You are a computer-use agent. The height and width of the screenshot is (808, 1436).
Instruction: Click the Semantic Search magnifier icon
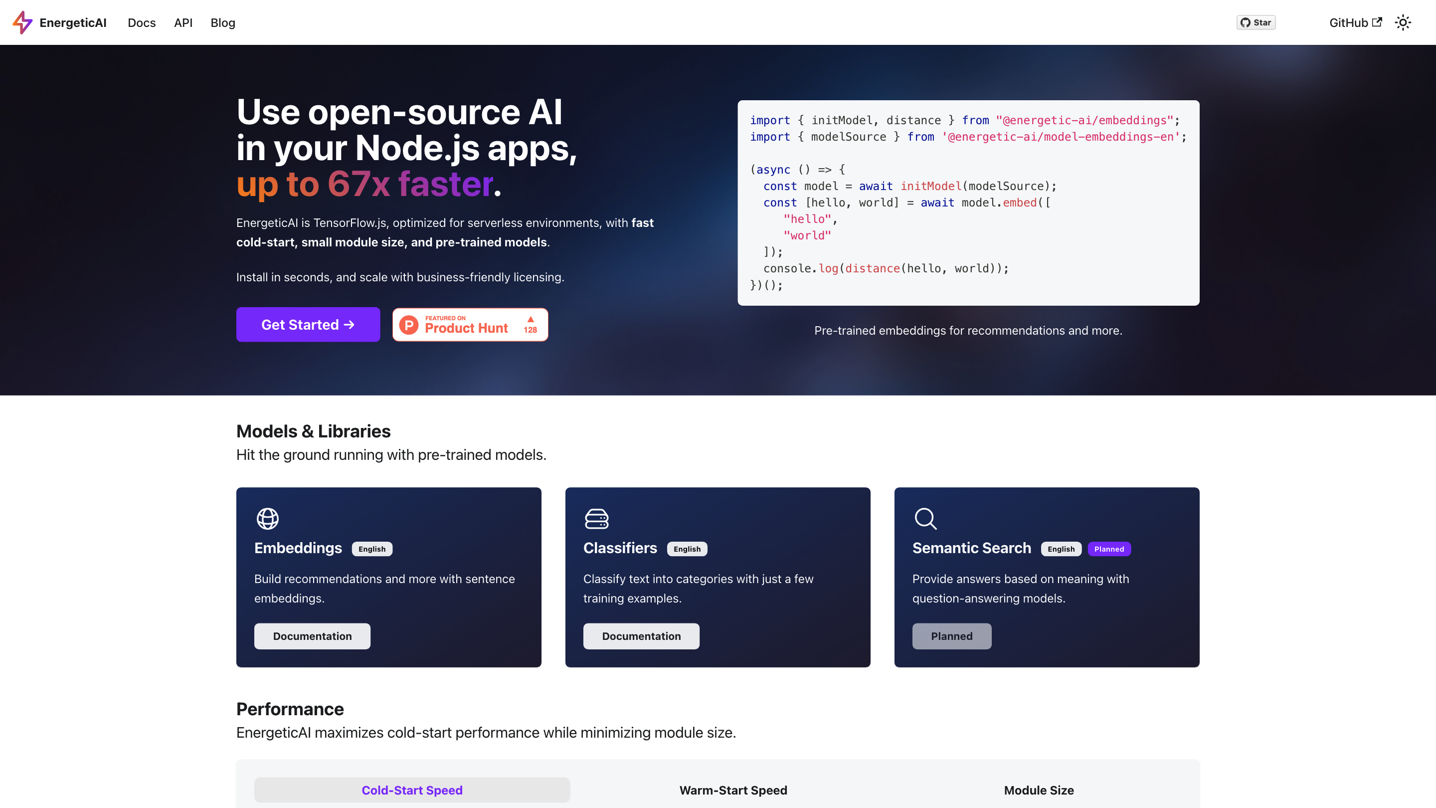tap(925, 519)
